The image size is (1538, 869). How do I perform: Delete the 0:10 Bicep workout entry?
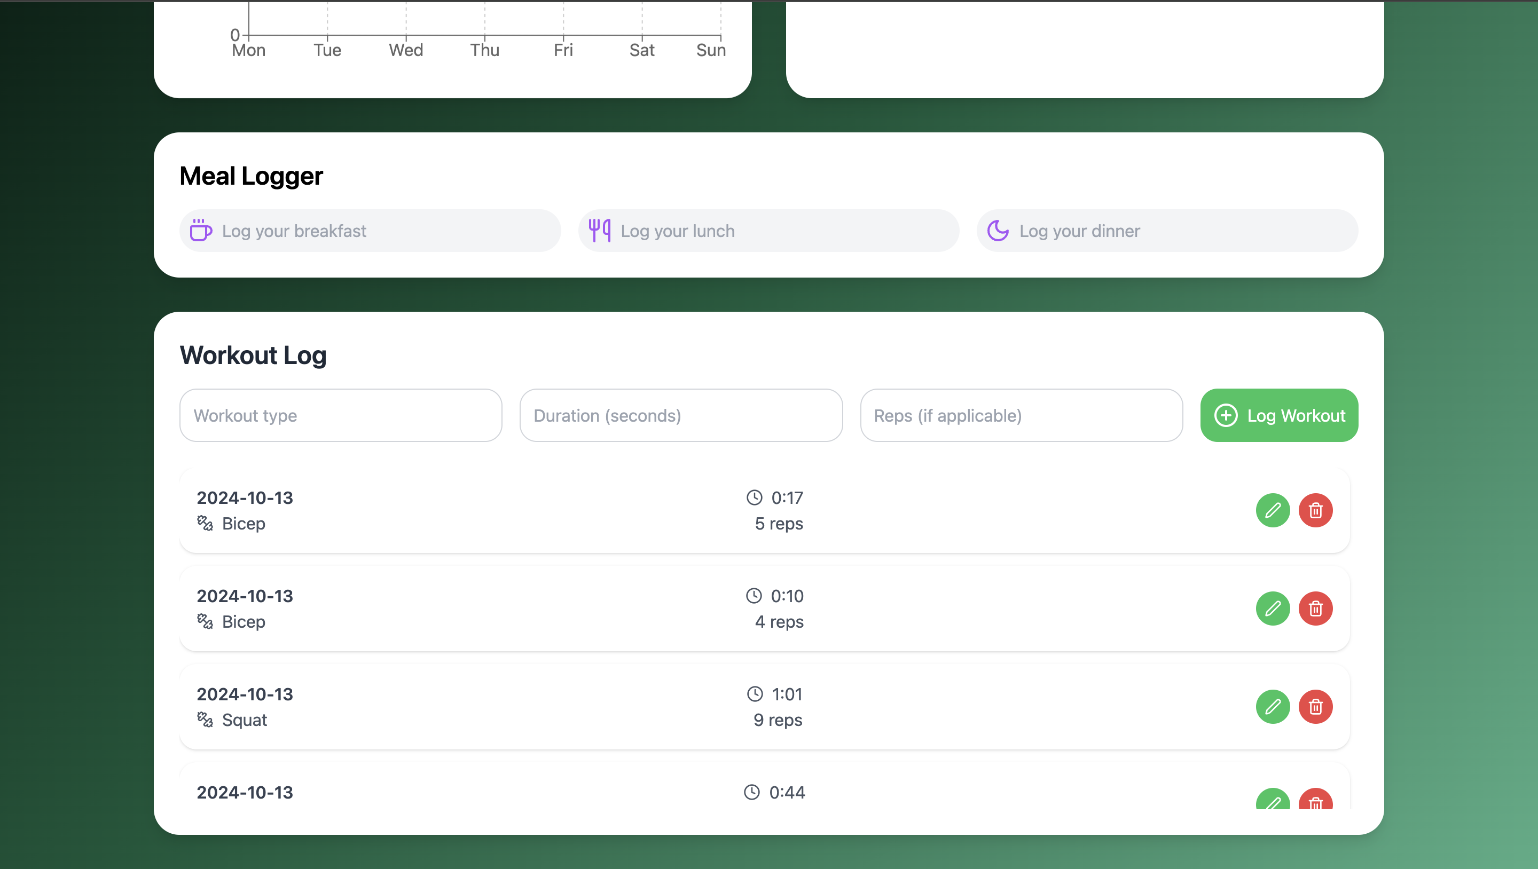[1315, 608]
